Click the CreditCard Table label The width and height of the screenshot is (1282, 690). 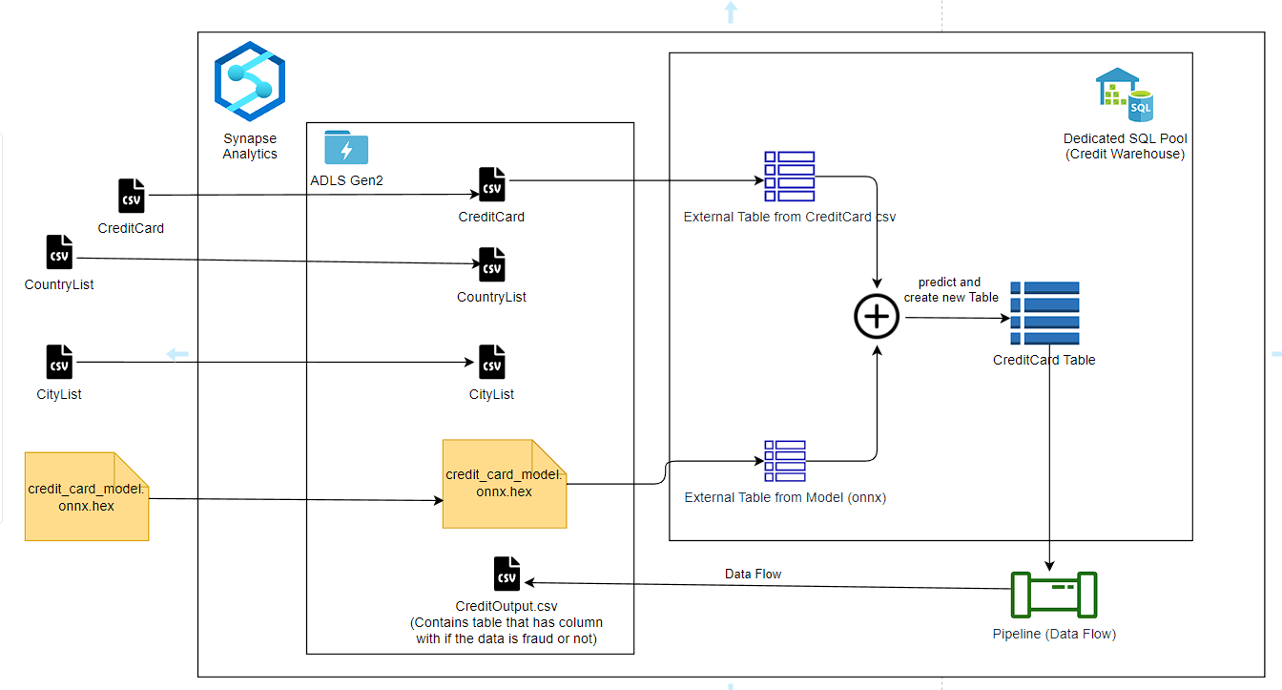tap(1044, 360)
